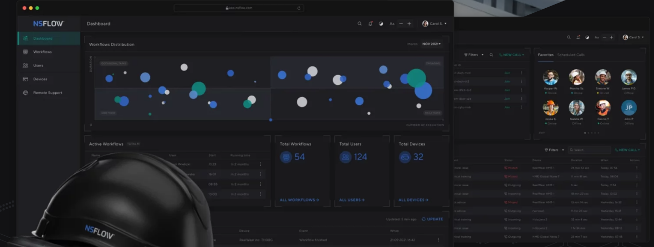This screenshot has height=247, width=654.
Task: Open the Filters dropdown above the Join list
Action: [474, 55]
